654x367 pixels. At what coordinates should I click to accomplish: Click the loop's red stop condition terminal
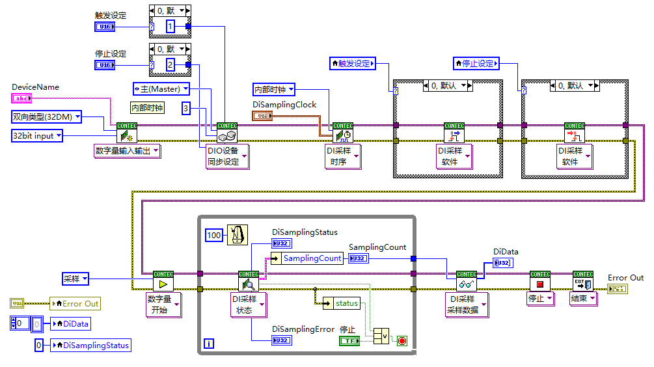coord(402,341)
